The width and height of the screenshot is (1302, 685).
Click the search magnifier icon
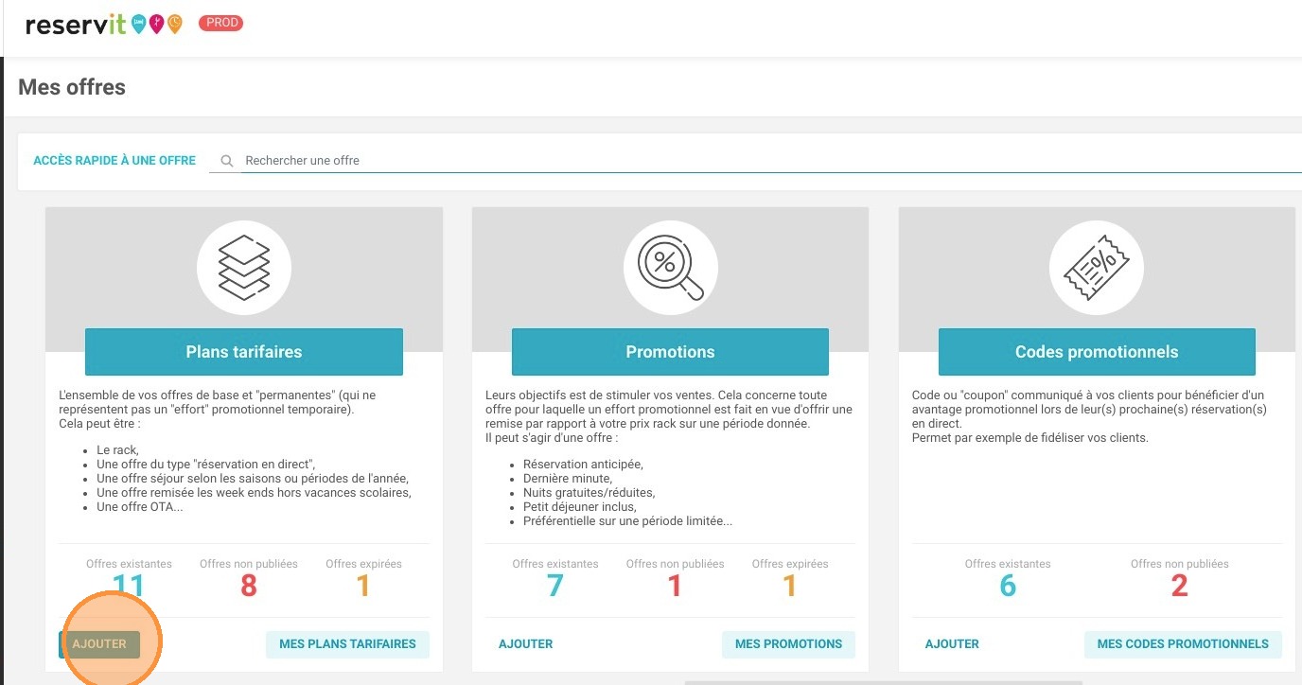(x=227, y=161)
